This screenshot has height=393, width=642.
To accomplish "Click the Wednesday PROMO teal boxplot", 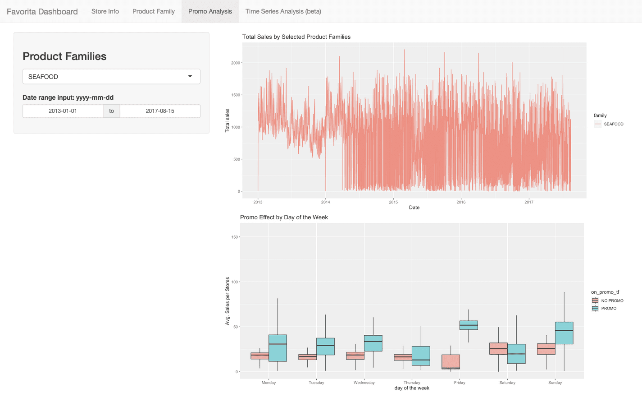I will [373, 343].
